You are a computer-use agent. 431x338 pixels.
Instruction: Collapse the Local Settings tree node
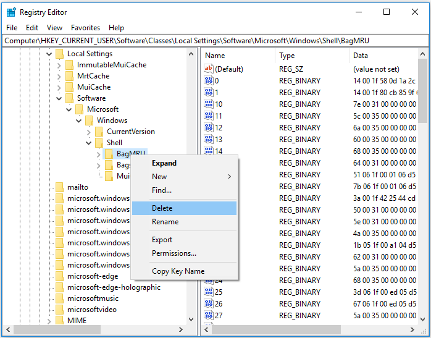[49, 54]
